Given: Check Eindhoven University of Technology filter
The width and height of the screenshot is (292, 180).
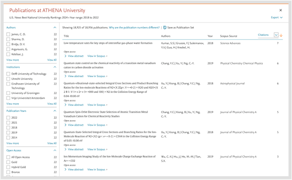Looking at the screenshot, I should pos(8,84).
